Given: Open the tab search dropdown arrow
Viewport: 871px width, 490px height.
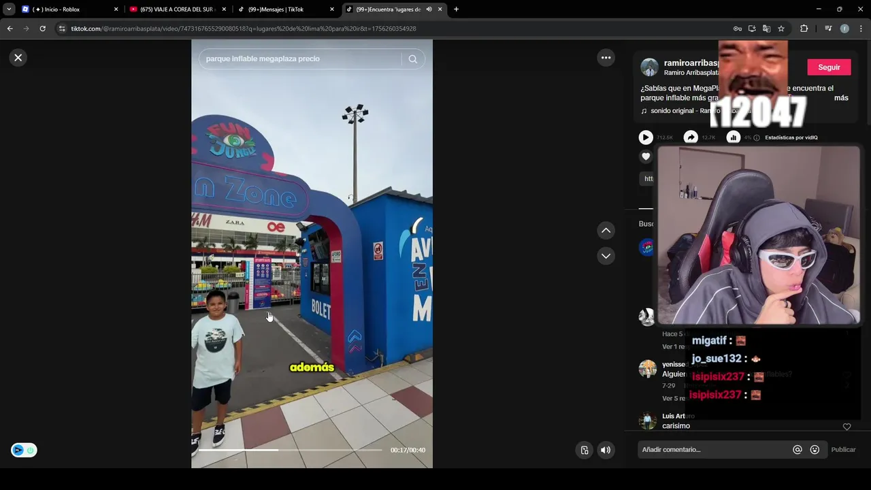Looking at the screenshot, I should tap(9, 10).
